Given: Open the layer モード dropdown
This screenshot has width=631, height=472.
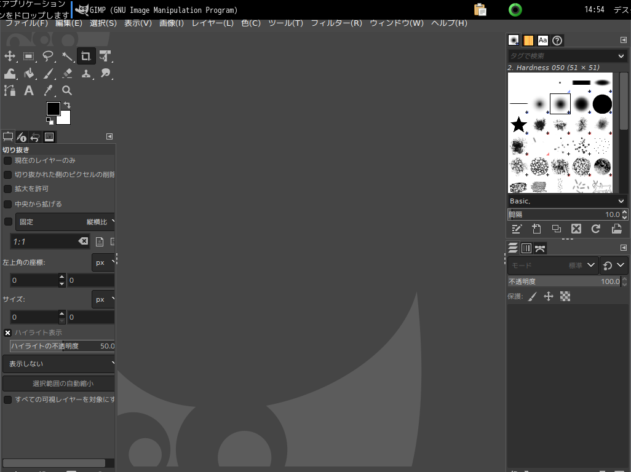Looking at the screenshot, I should pos(553,265).
